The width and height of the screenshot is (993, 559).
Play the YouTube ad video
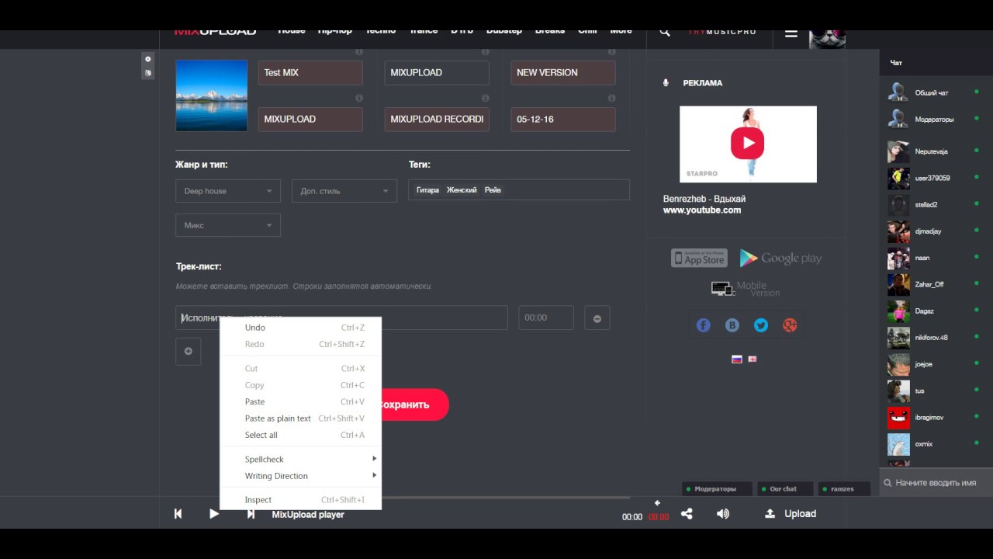[x=747, y=144]
